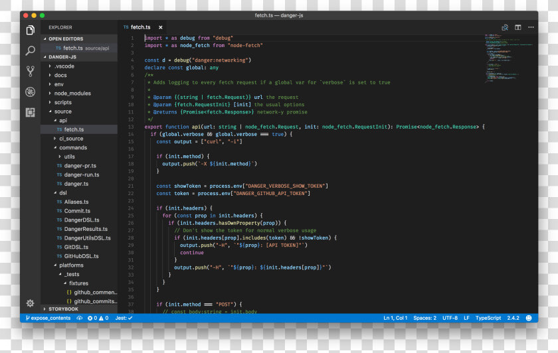Open danger-pr.ts file

pyautogui.click(x=79, y=166)
